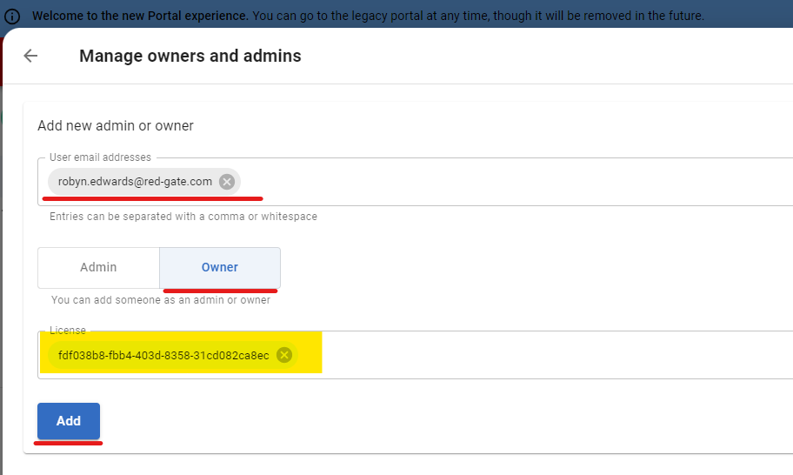Select the Owner role option
This screenshot has height=475, width=793.
pyautogui.click(x=220, y=268)
